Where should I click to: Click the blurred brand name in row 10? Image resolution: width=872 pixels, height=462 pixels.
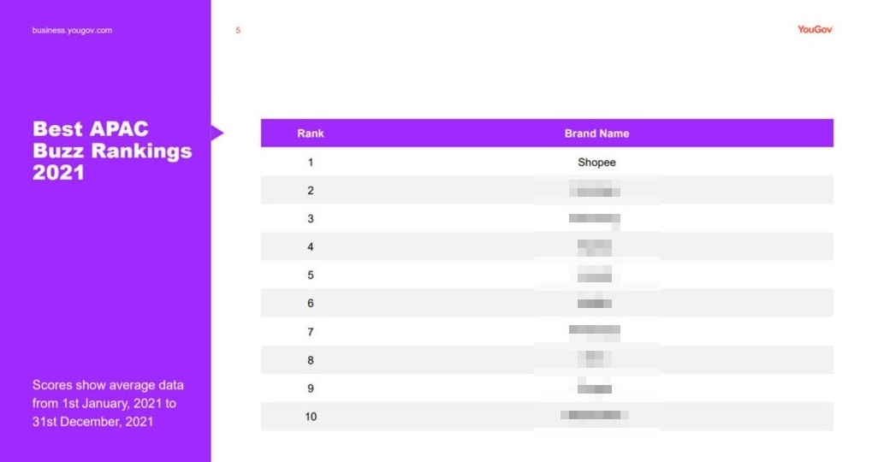pos(595,416)
